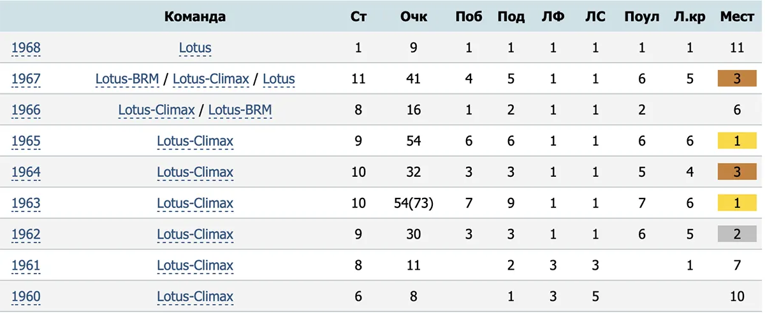Viewport: 765px width, 313px height.
Task: Click the 1962 year link
Action: click(25, 235)
